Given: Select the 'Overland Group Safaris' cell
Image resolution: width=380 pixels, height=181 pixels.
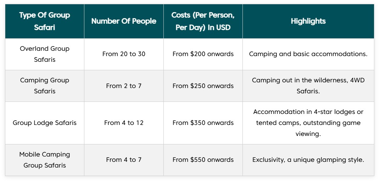Looking at the screenshot, I should pos(45,54).
